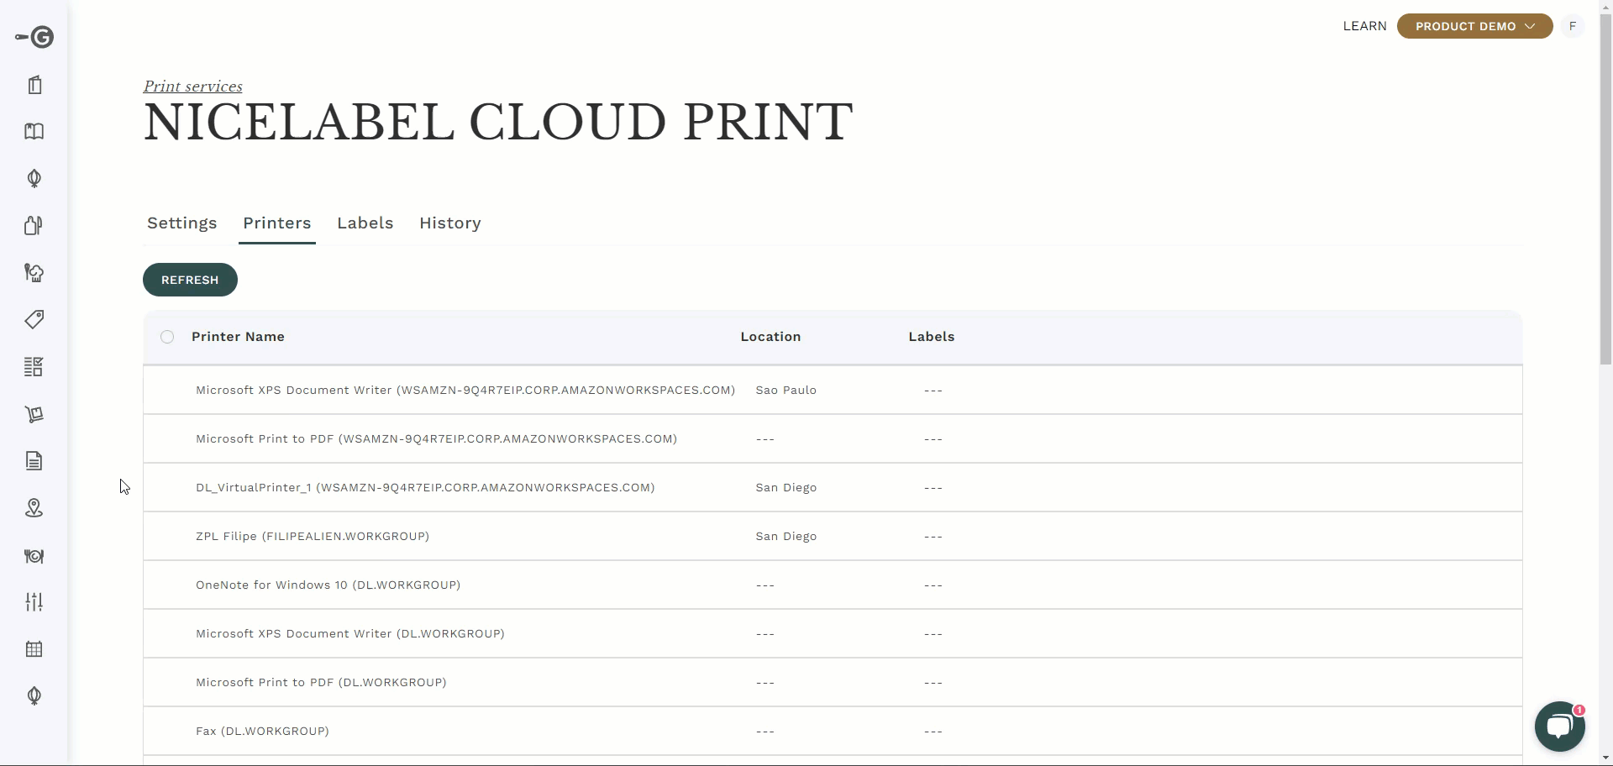
Task: Click the leaf icon below the calendar icon
Action: [x=34, y=695]
